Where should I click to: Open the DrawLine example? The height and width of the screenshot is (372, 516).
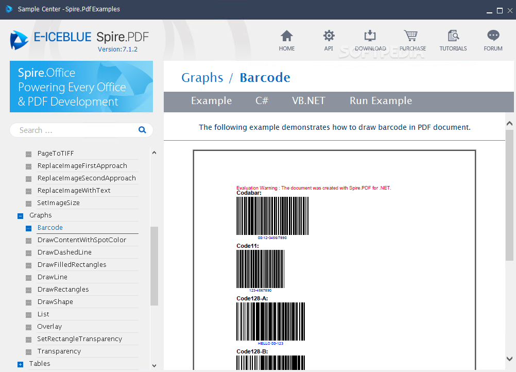coord(53,277)
